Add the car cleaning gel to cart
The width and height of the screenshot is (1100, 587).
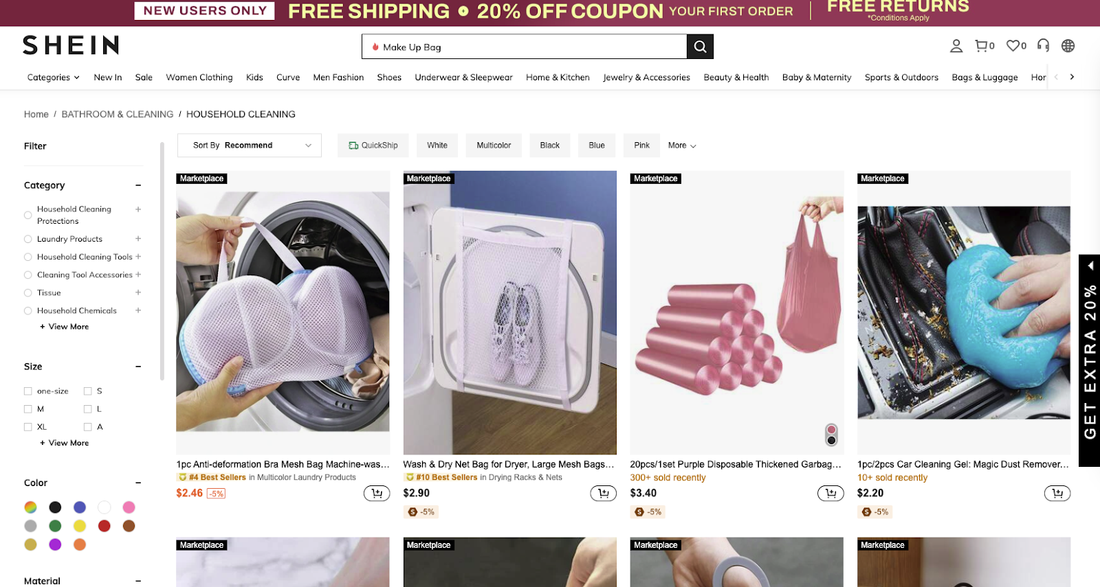point(1057,493)
